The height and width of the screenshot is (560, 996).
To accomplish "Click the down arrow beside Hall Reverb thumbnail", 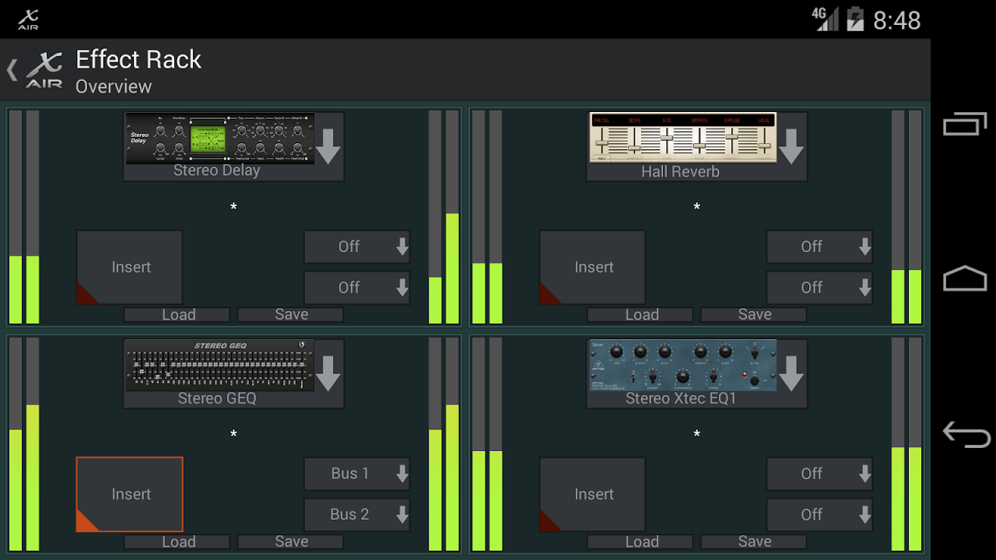I will click(791, 146).
